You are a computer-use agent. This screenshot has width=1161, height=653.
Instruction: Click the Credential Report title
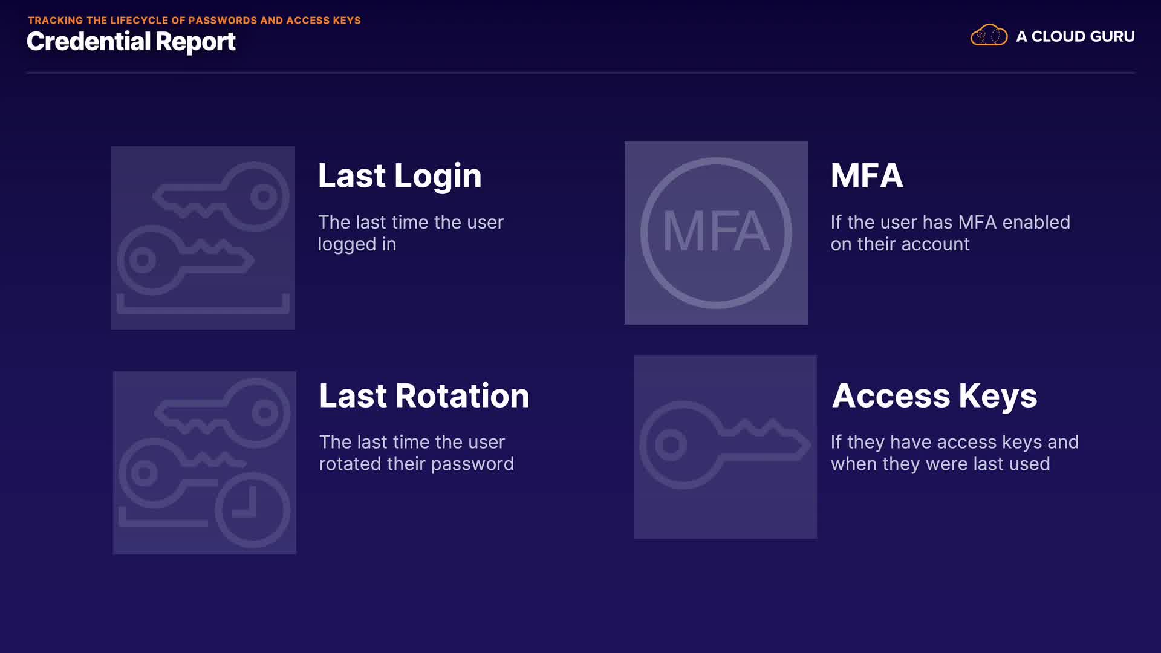point(131,42)
